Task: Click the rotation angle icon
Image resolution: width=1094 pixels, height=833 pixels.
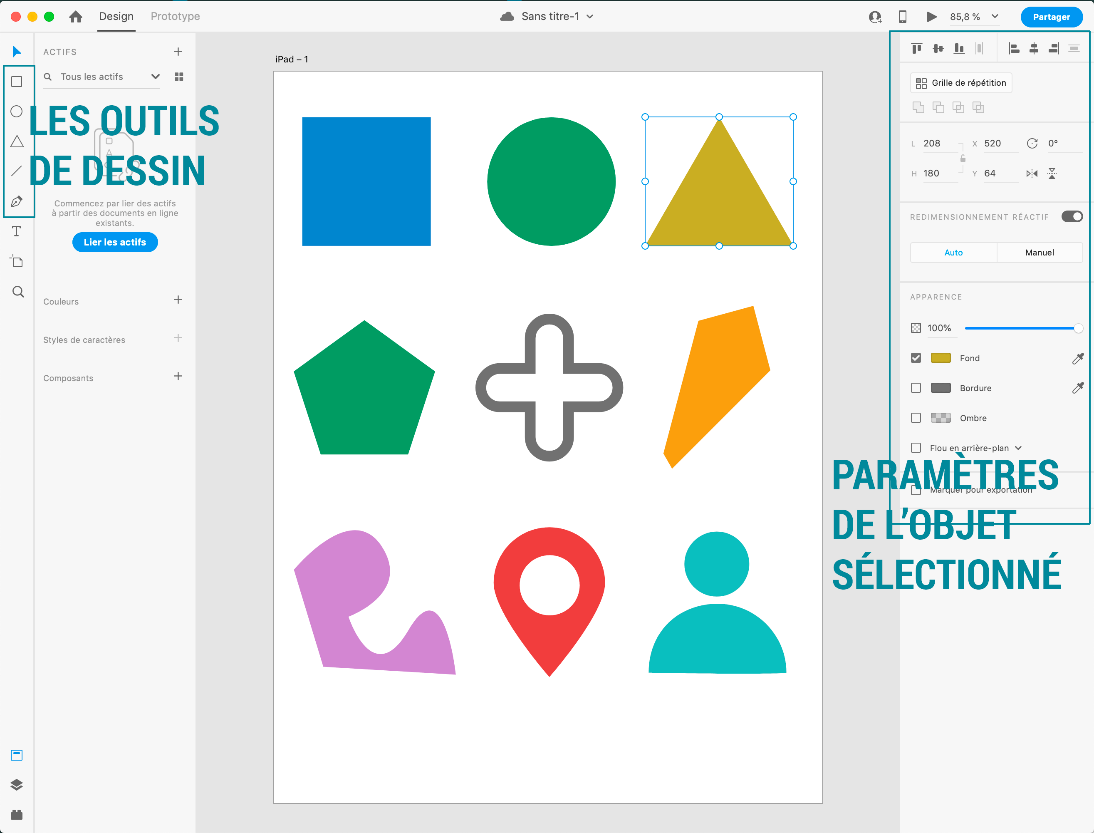Action: [x=1032, y=143]
